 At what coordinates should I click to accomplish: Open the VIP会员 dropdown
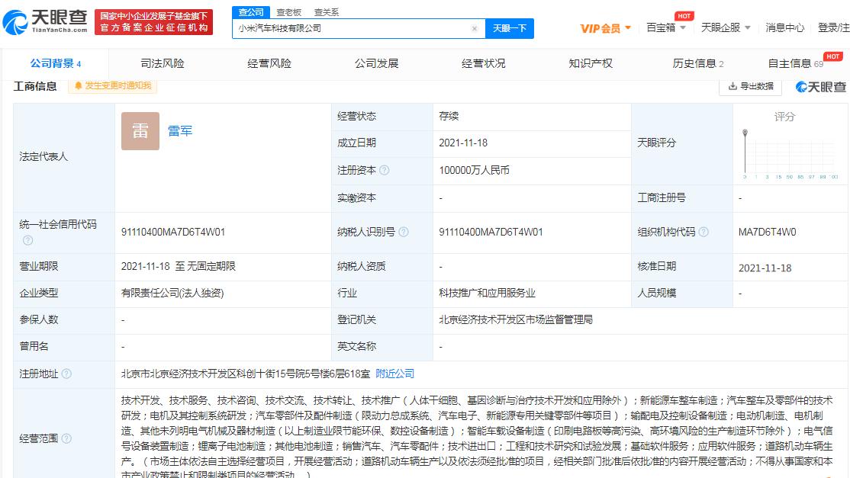click(606, 28)
